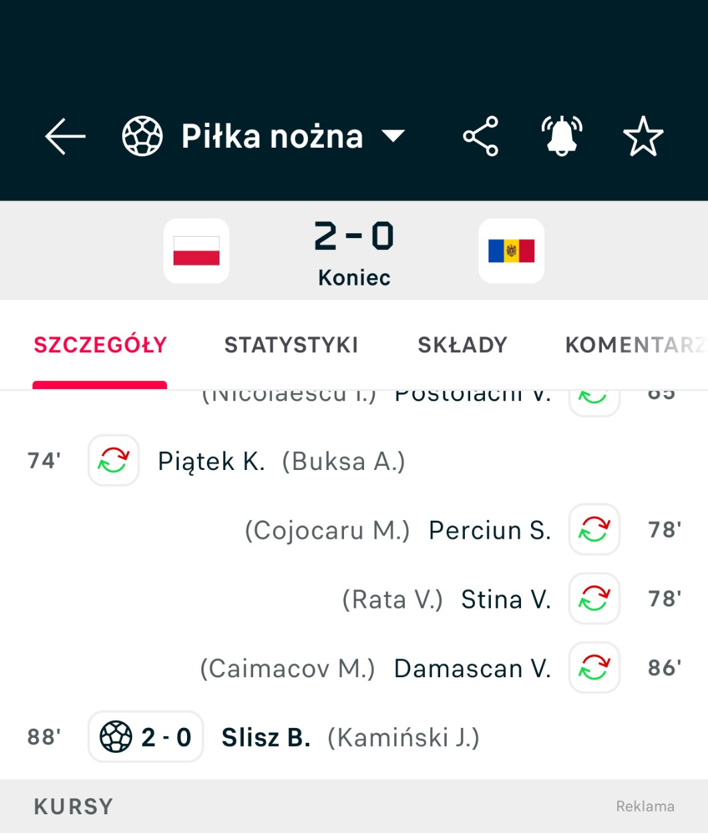Click substitution icon at 74' Piątek
This screenshot has width=708, height=839.
114,461
